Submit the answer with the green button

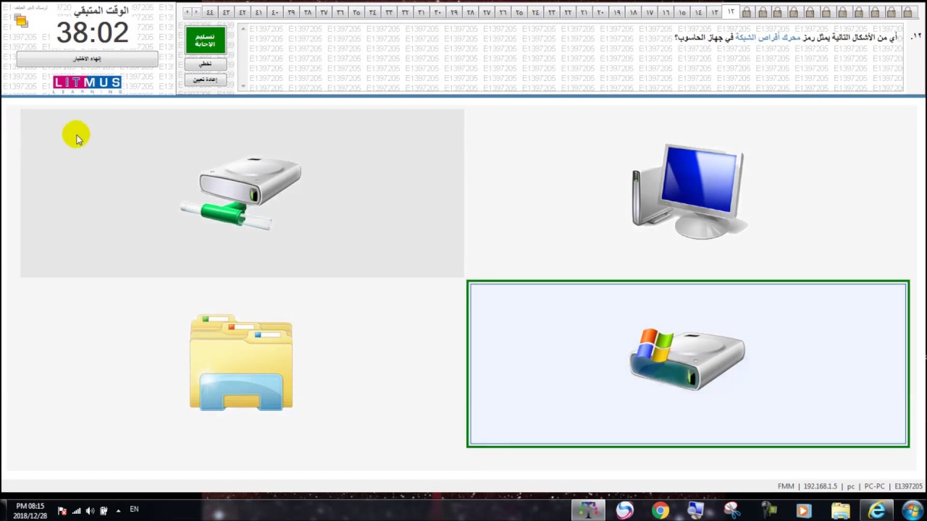[x=205, y=41]
